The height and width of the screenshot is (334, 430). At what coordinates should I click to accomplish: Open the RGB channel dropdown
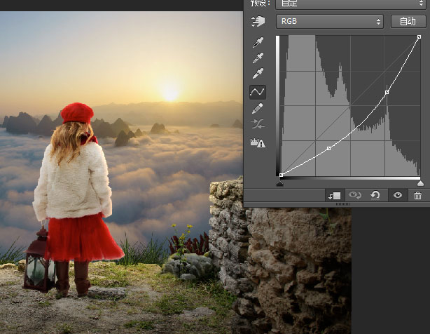[x=330, y=22]
